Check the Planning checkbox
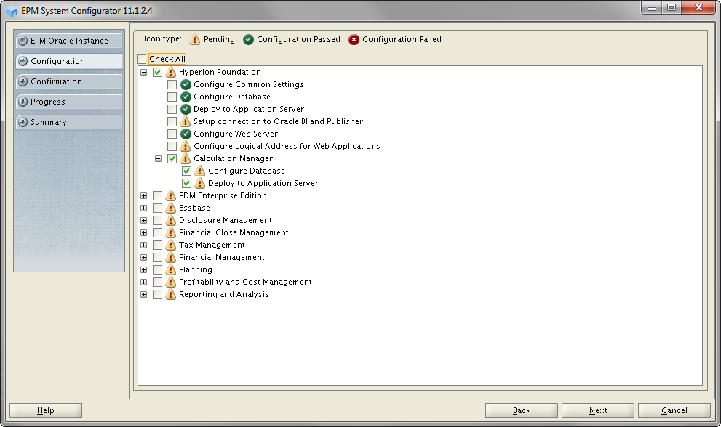Screen dimensions: 721x427 click(157, 270)
